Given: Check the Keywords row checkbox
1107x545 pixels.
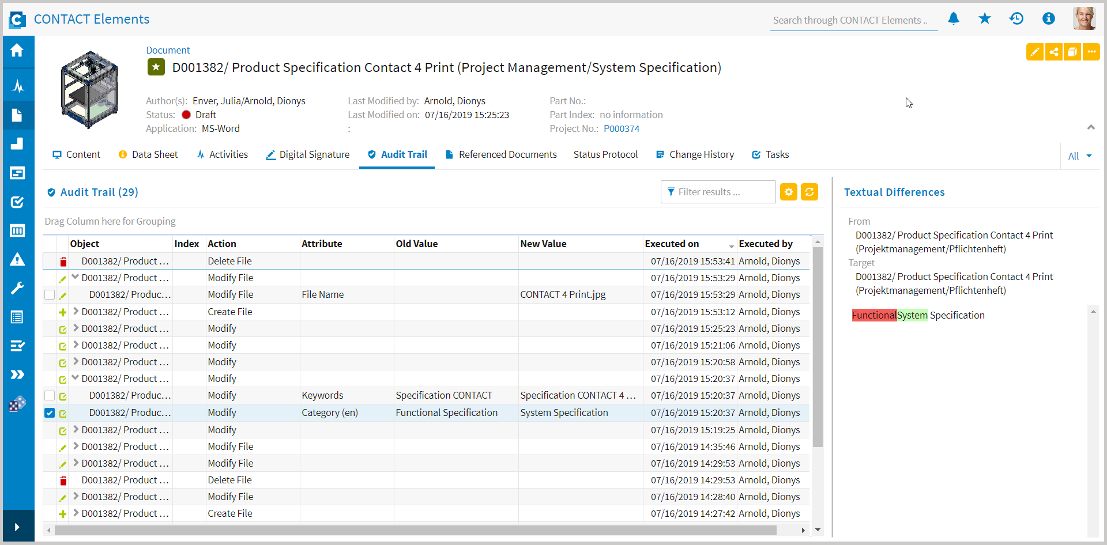Looking at the screenshot, I should tap(50, 396).
